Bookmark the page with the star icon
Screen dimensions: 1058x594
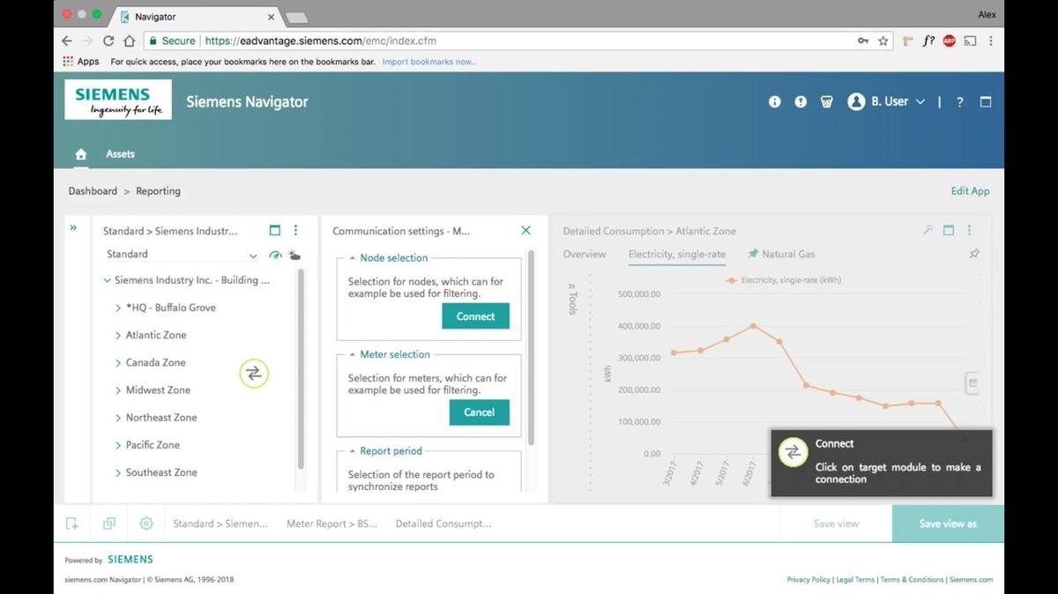(883, 41)
